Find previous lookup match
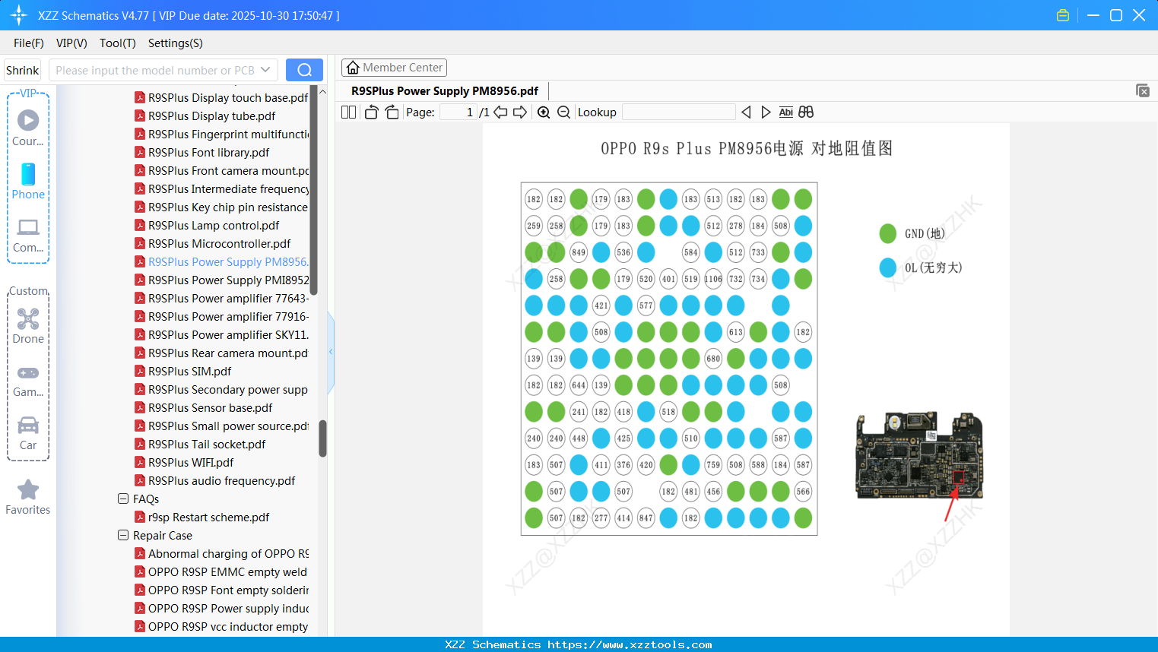 [x=746, y=112]
